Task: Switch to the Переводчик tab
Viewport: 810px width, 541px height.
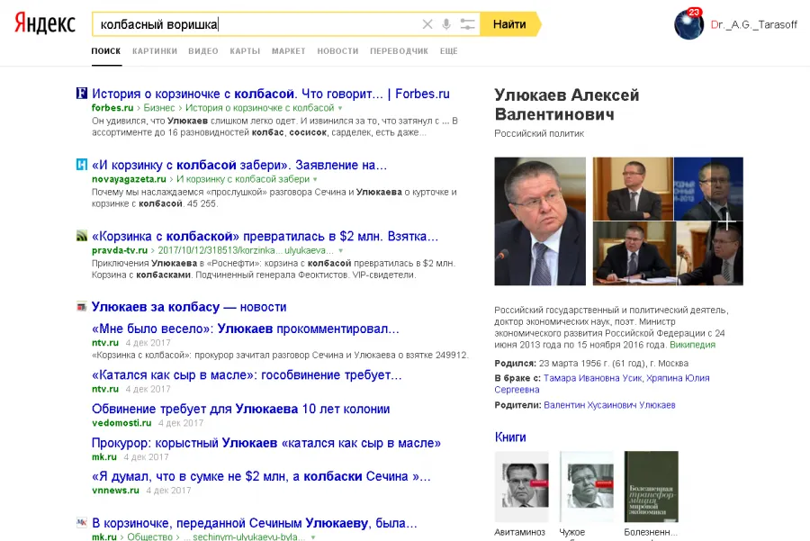Action: (399, 51)
